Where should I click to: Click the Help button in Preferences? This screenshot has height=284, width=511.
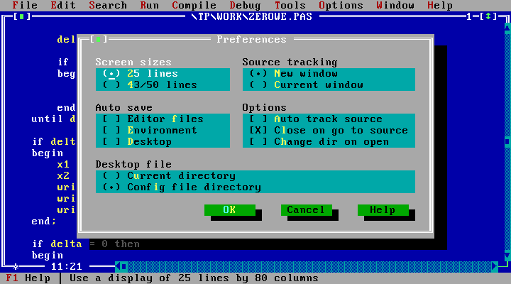tap(382, 209)
